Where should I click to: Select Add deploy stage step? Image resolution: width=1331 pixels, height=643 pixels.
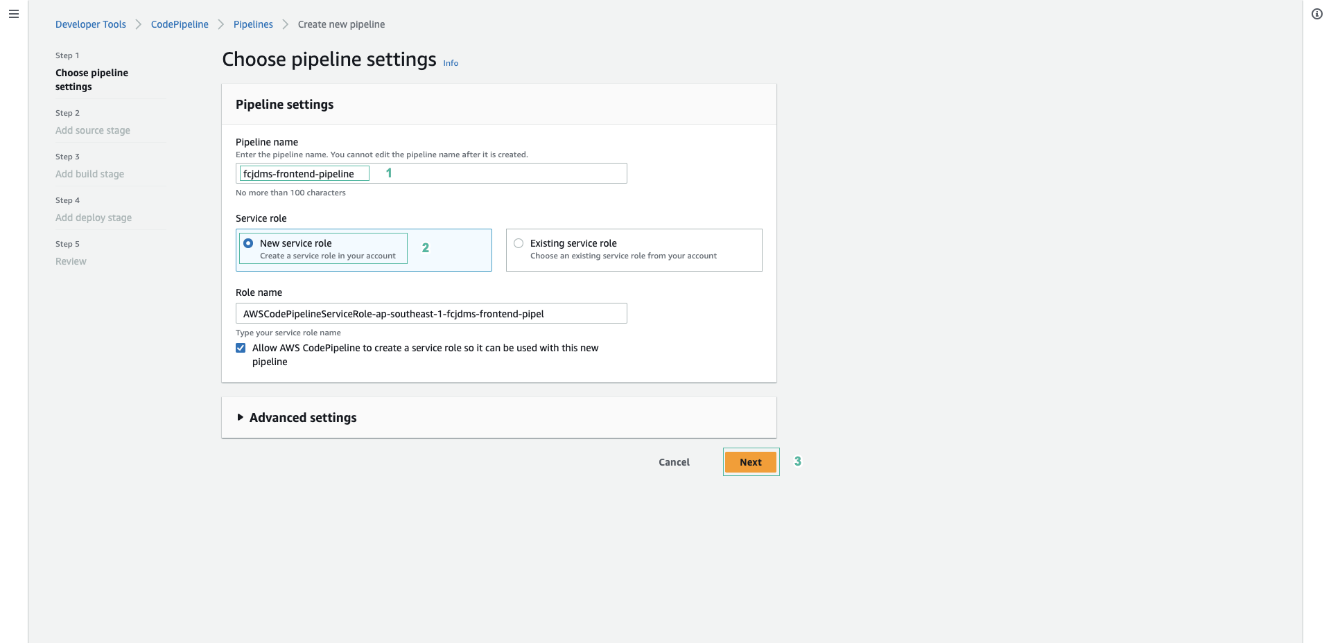click(94, 218)
